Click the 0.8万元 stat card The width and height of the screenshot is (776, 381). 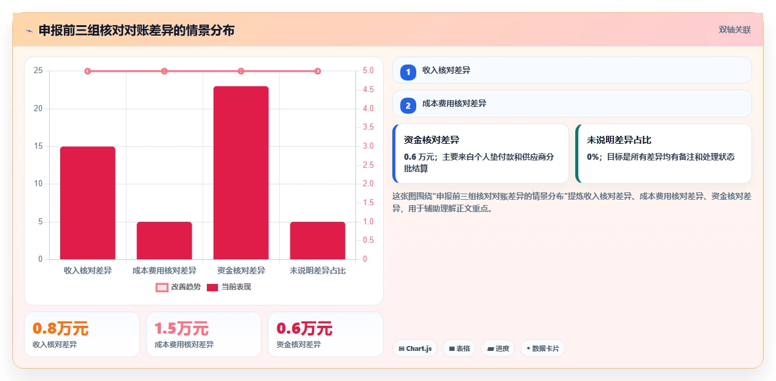coord(82,334)
